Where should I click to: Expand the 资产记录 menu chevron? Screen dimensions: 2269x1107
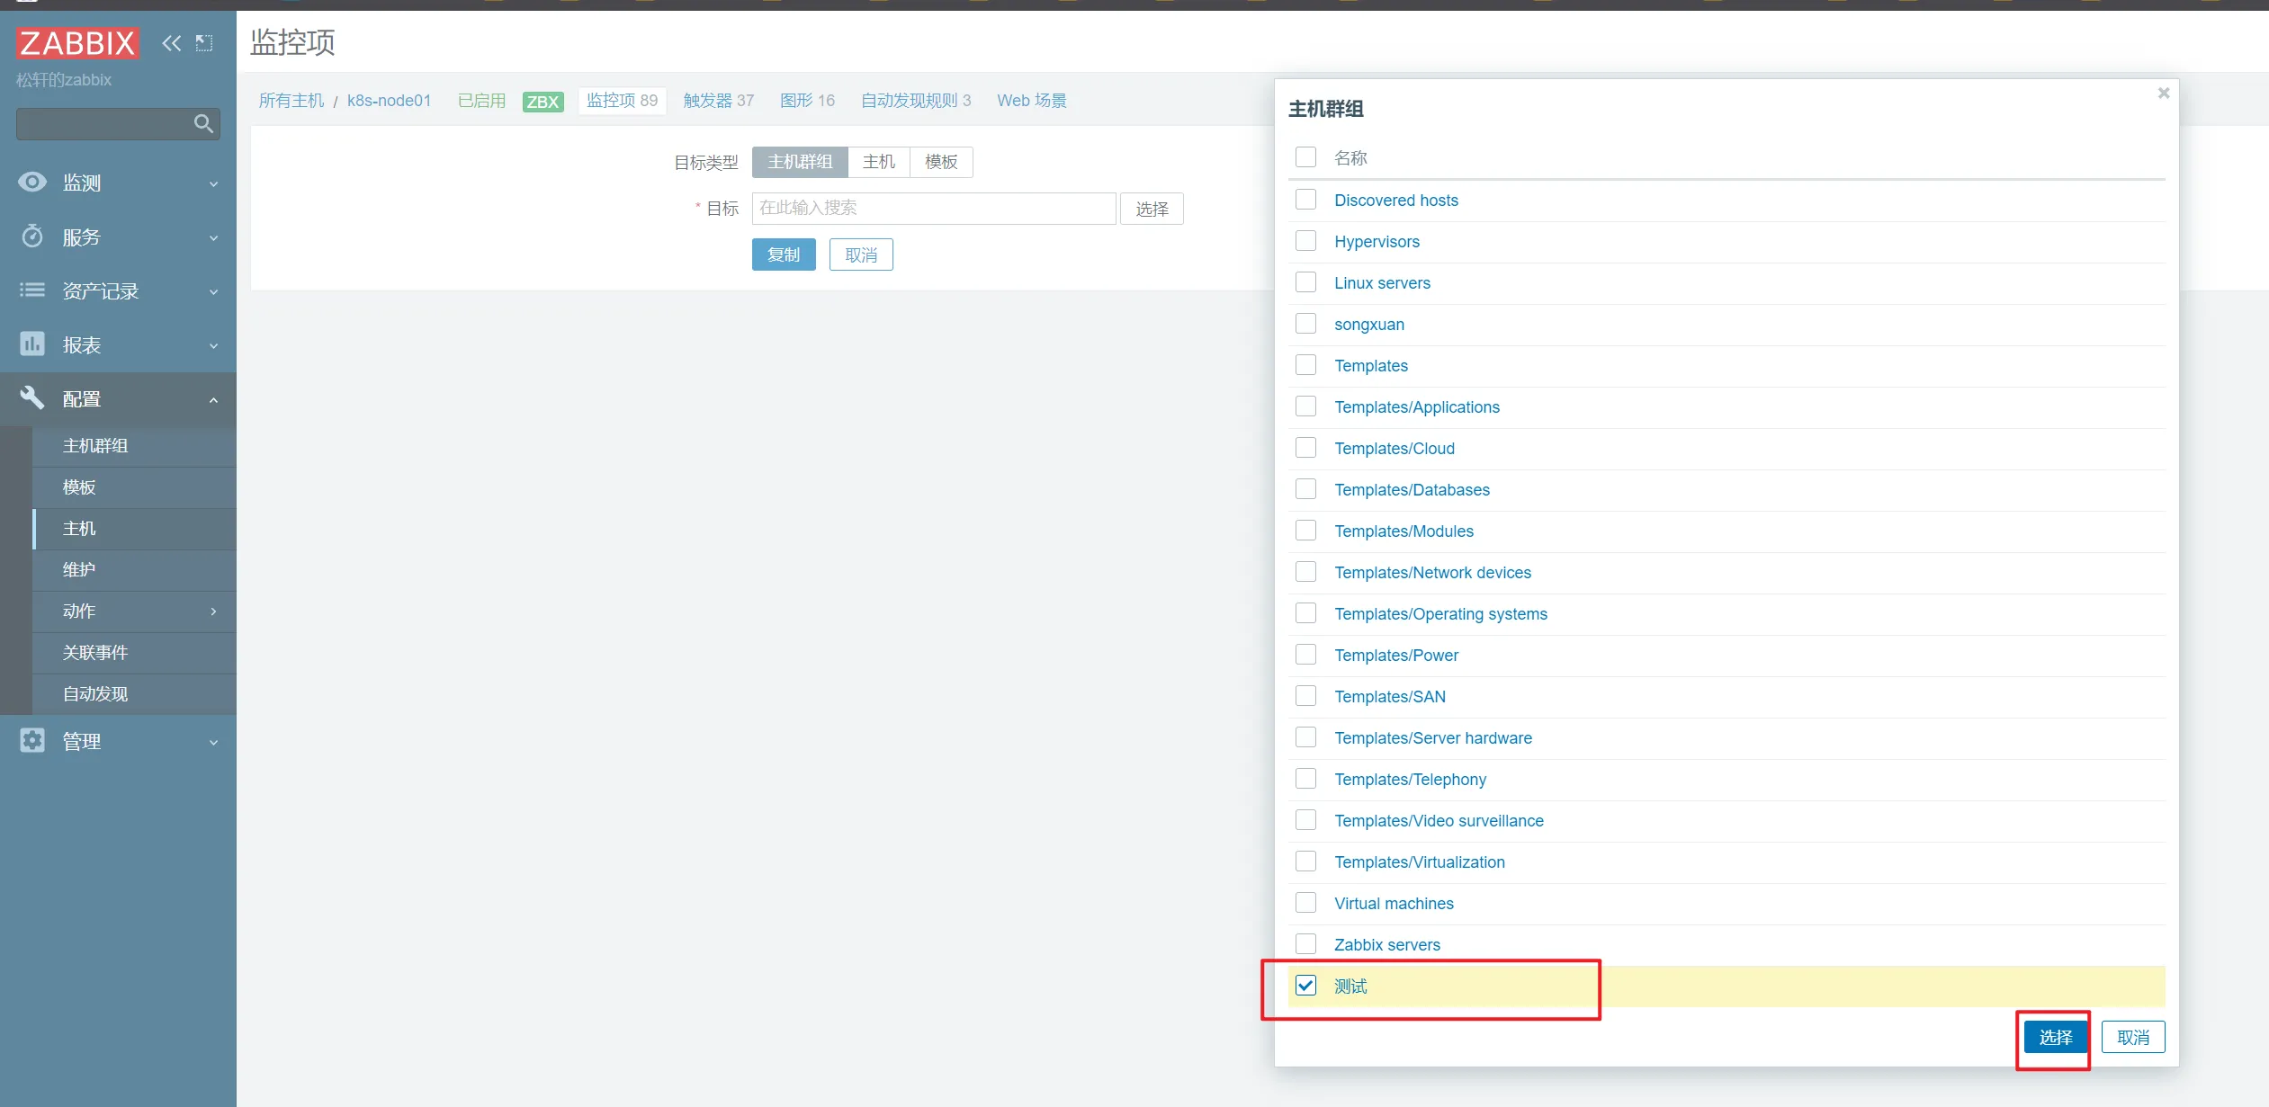tap(213, 291)
